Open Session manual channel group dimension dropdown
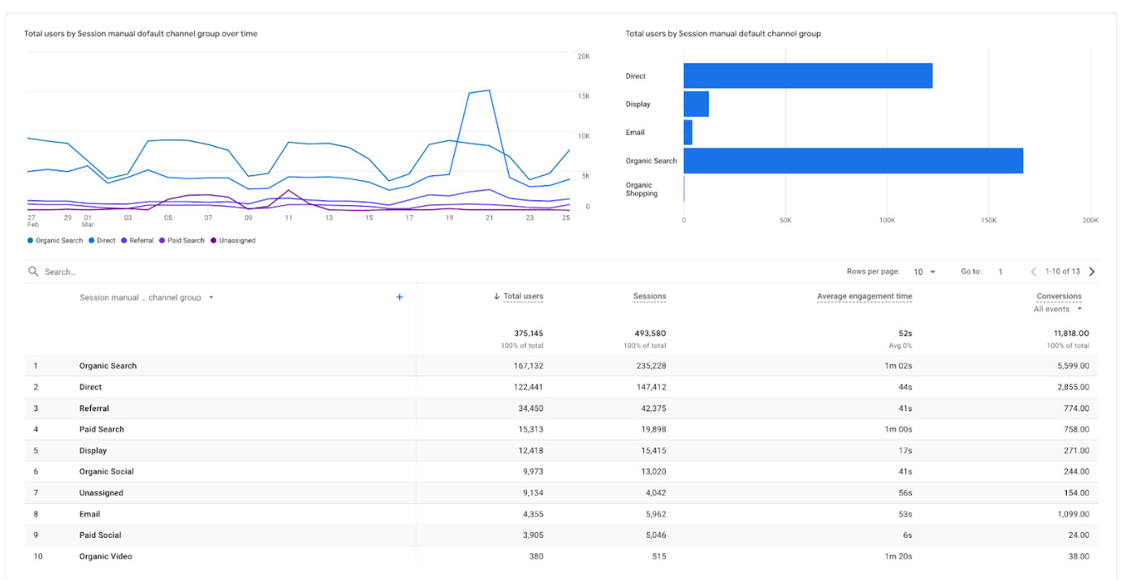The width and height of the screenshot is (1127, 580). (x=147, y=298)
